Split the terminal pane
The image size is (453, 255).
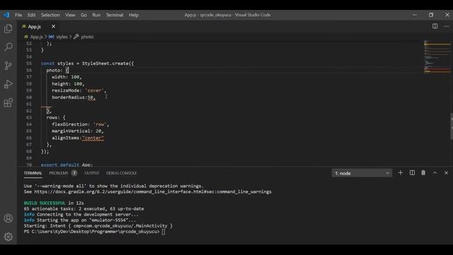[x=412, y=173]
